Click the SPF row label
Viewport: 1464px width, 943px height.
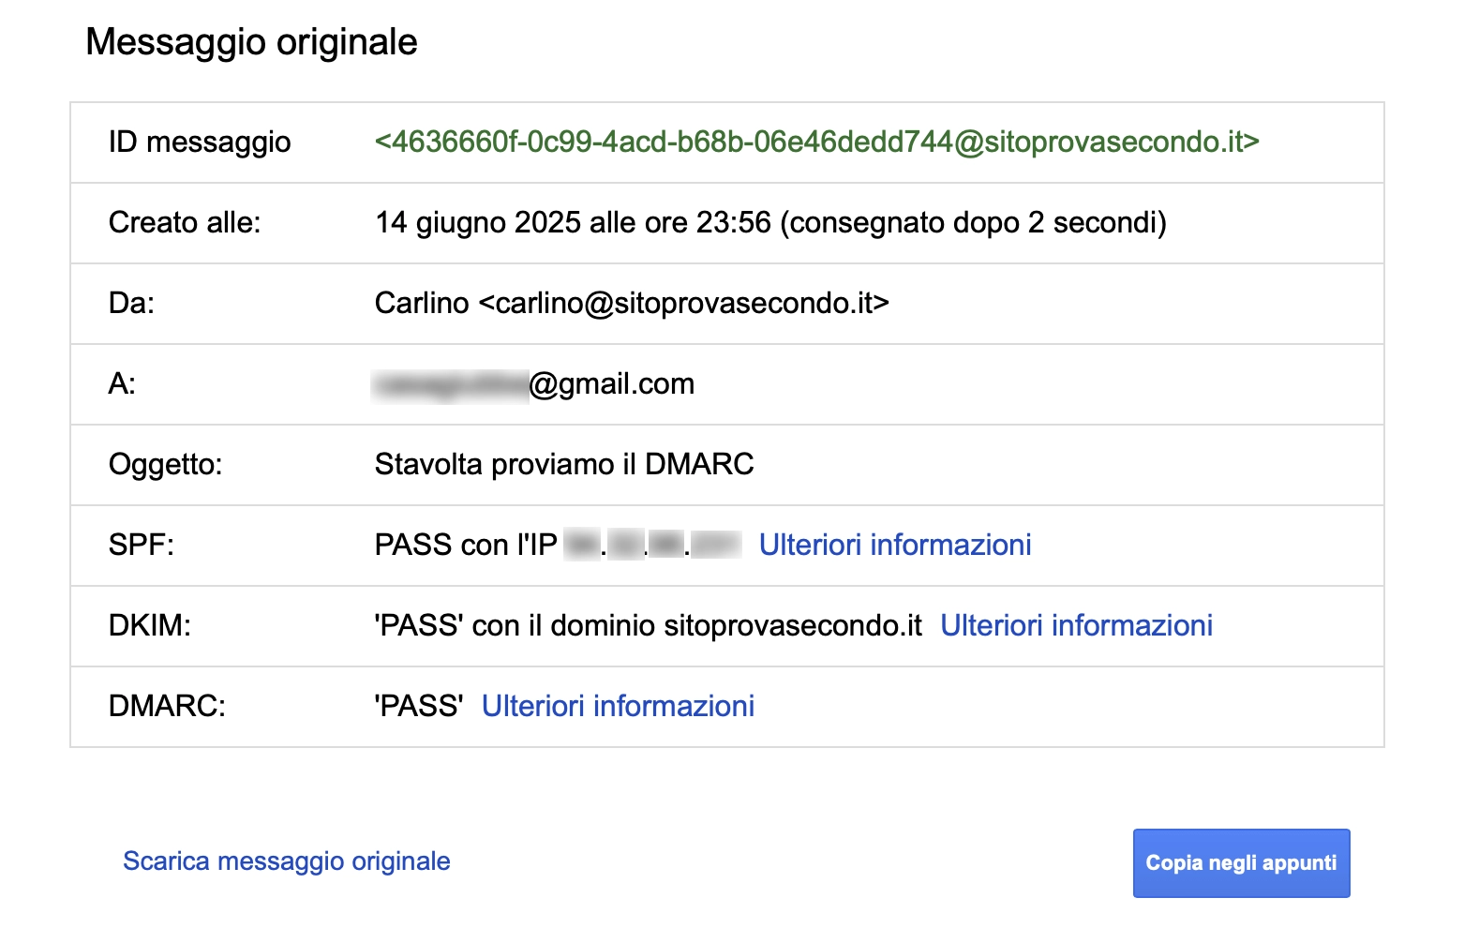[142, 545]
